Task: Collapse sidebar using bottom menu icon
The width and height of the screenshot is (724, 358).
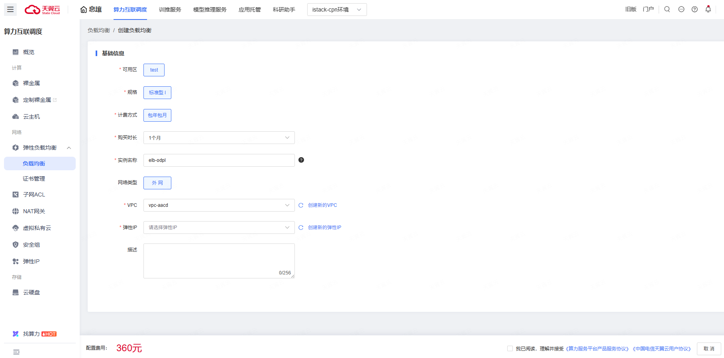Action: [x=16, y=352]
